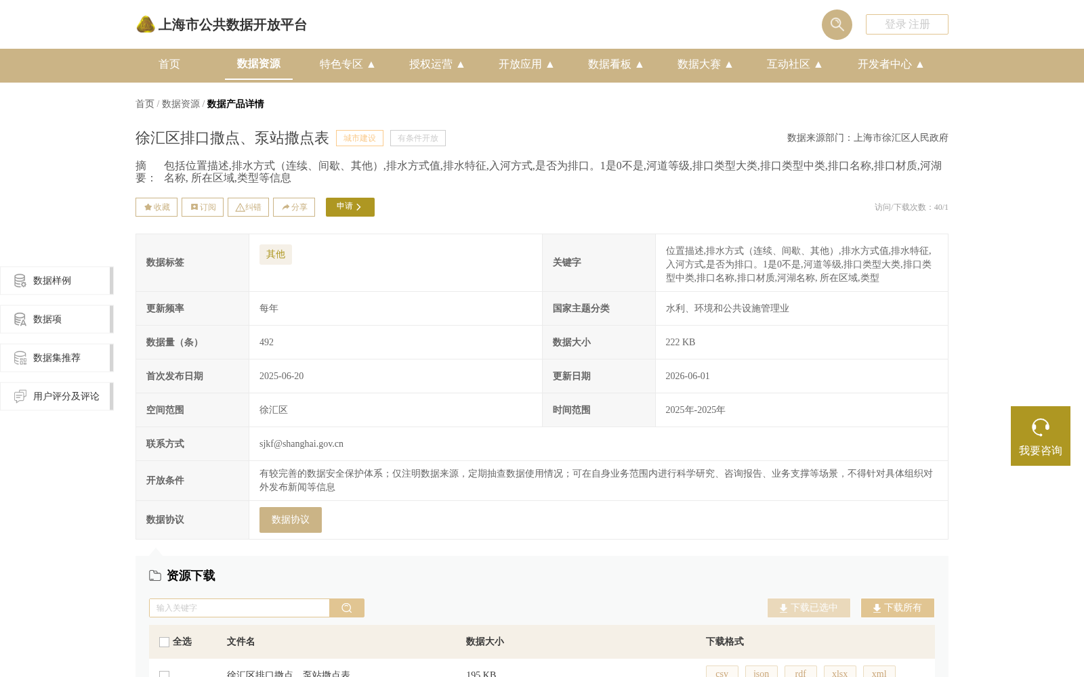Click 下载所有 download button

tap(898, 608)
